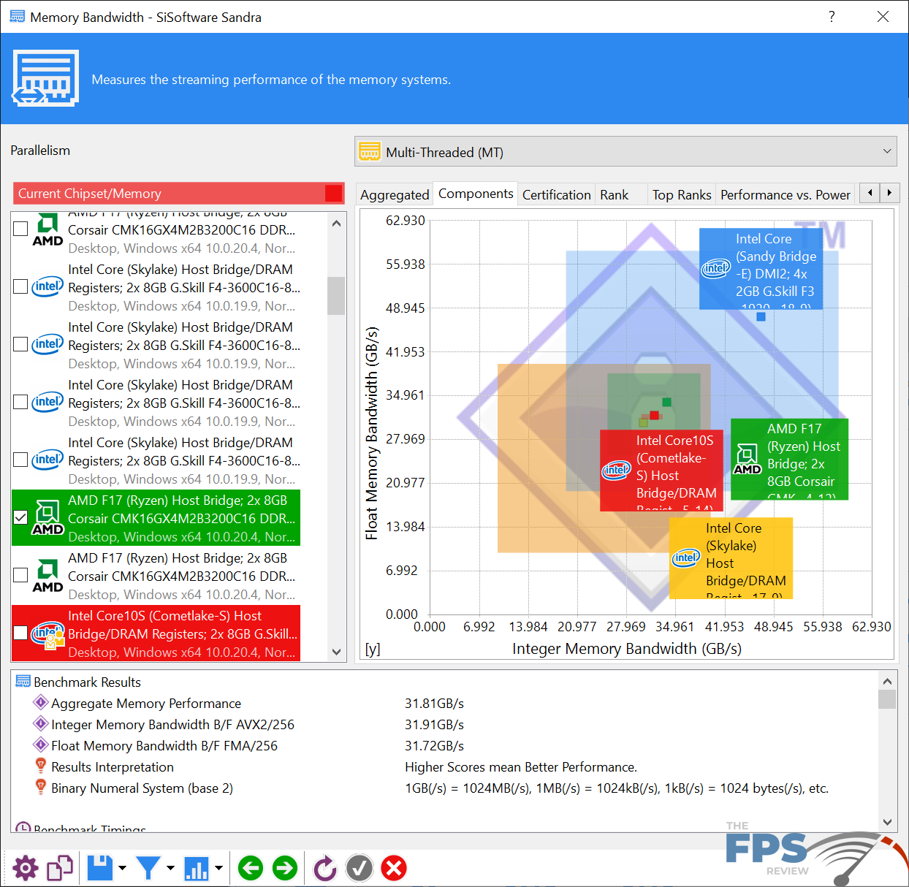Confirm with the grey checkmark button
Image resolution: width=909 pixels, height=887 pixels.
(x=359, y=868)
